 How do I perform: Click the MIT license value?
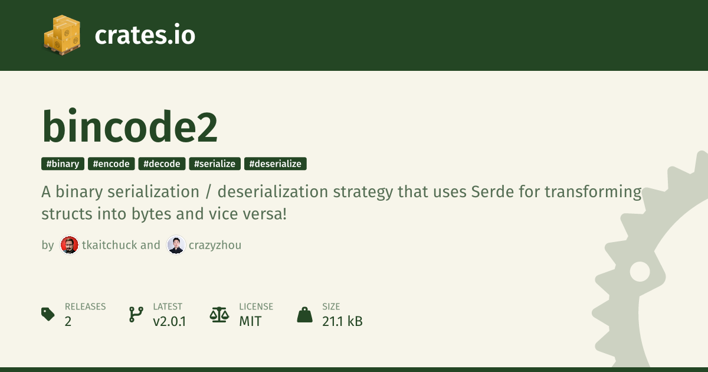click(x=250, y=322)
